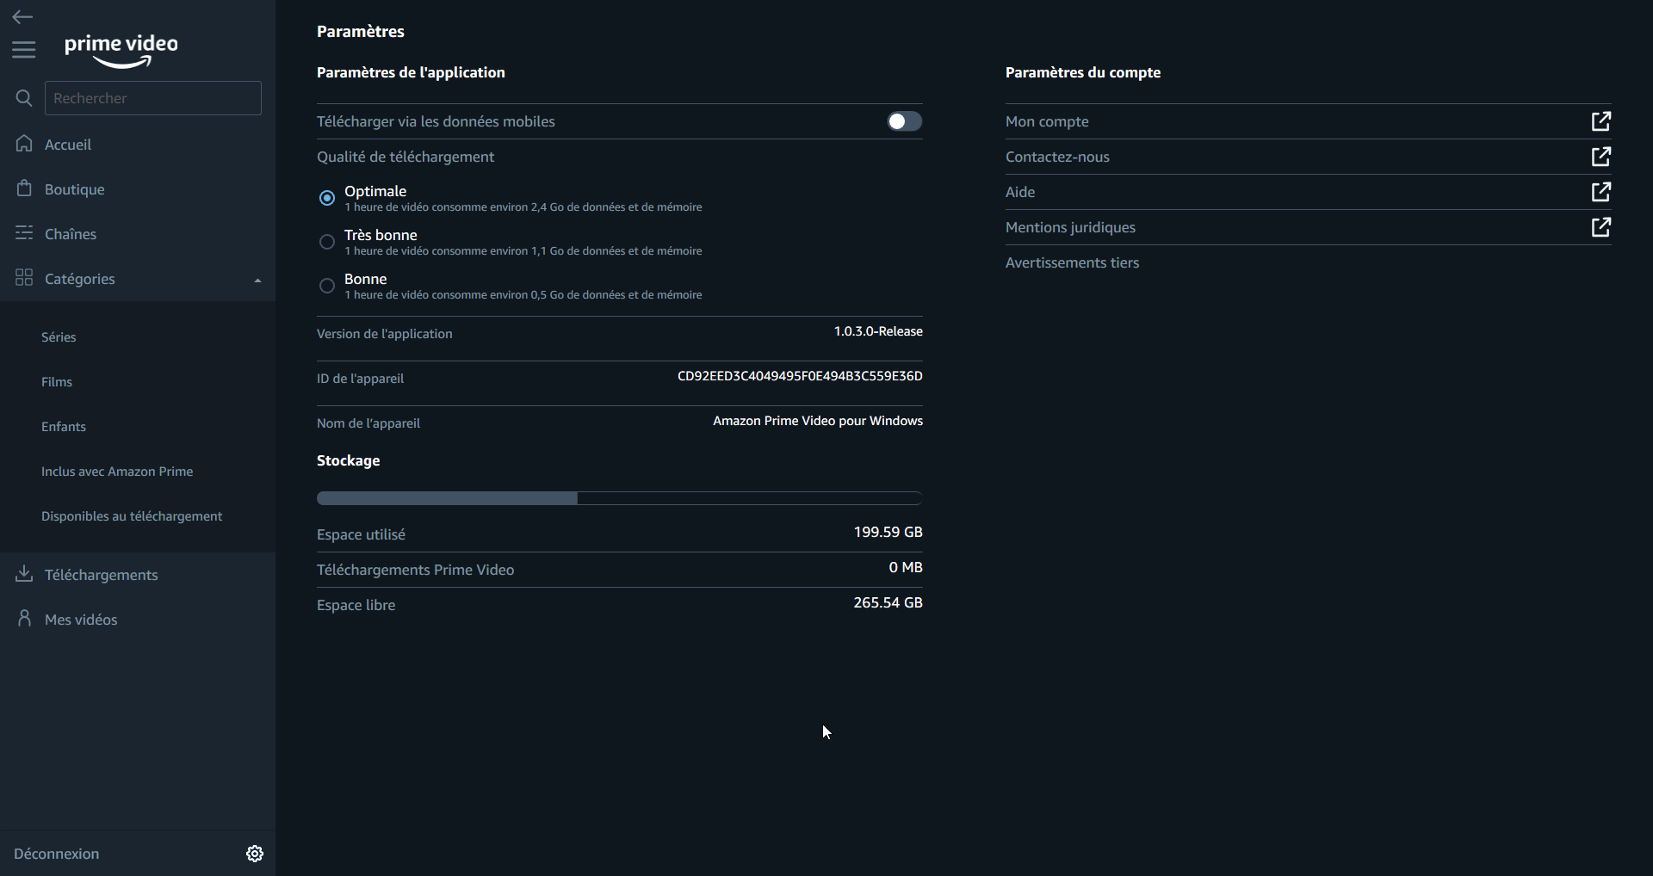The height and width of the screenshot is (876, 1653).
Task: Open the Aide link
Action: (1020, 192)
